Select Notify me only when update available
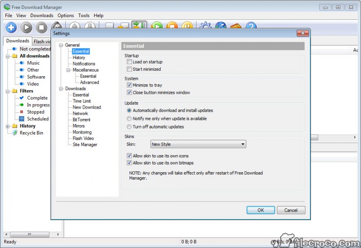The image size is (361, 248). (129, 119)
